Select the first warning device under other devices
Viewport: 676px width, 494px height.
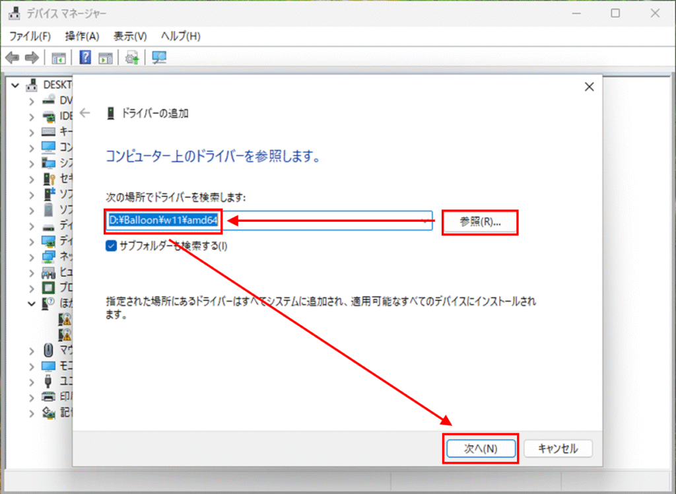tap(65, 319)
